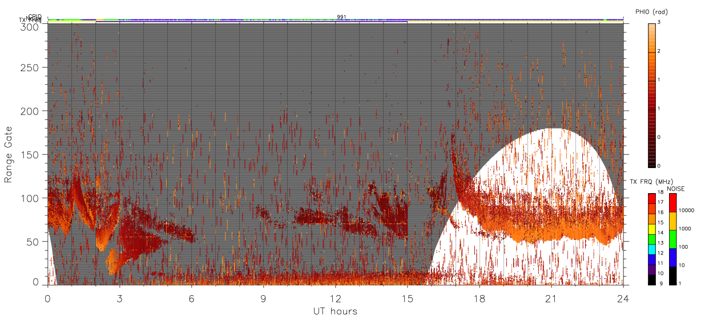Click UT hours axis tick label 15
701x323 pixels.
point(408,298)
